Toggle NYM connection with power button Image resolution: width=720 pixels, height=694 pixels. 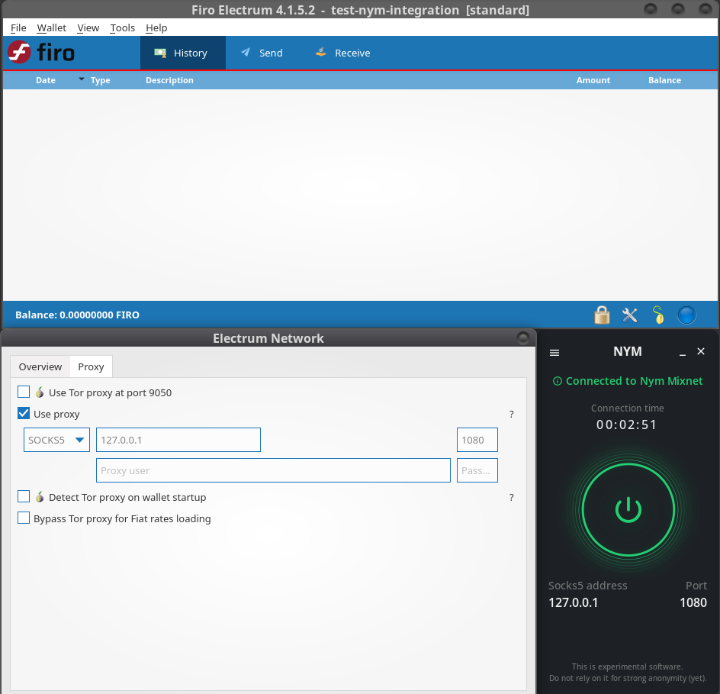[628, 510]
